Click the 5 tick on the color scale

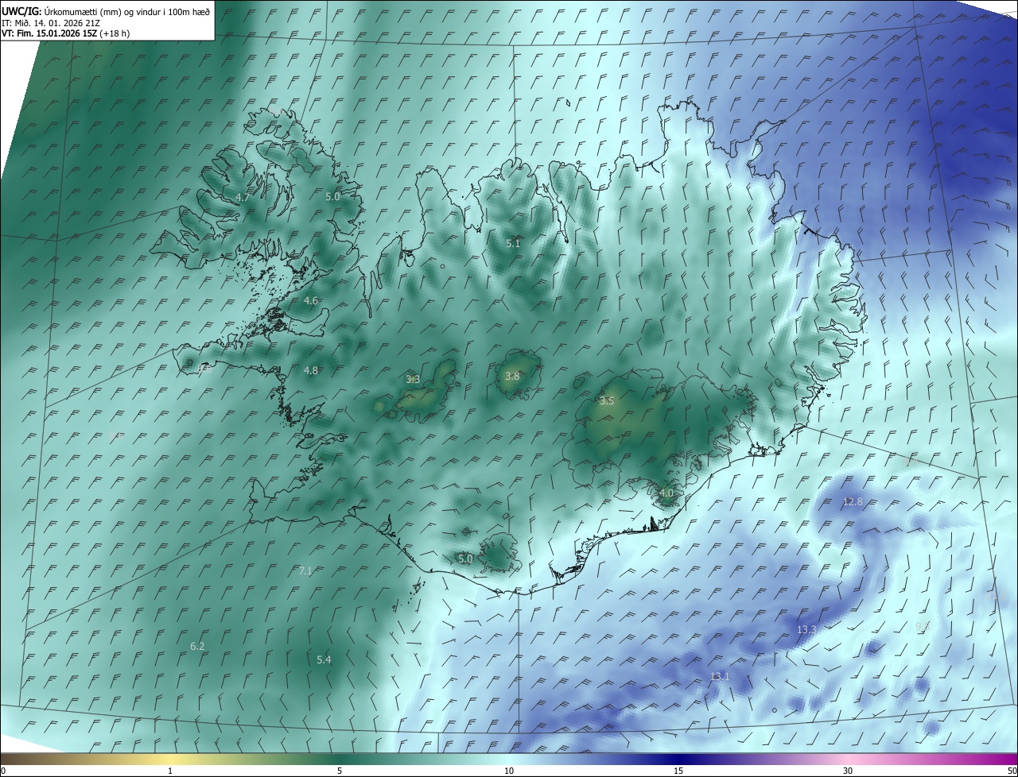[340, 771]
